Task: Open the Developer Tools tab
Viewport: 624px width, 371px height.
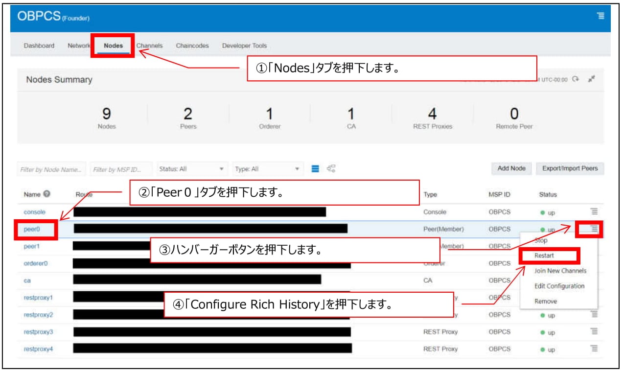Action: tap(244, 46)
